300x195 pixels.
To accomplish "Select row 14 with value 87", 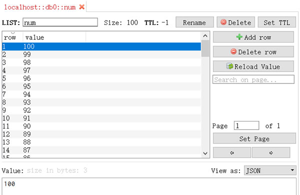I will pos(101,150).
